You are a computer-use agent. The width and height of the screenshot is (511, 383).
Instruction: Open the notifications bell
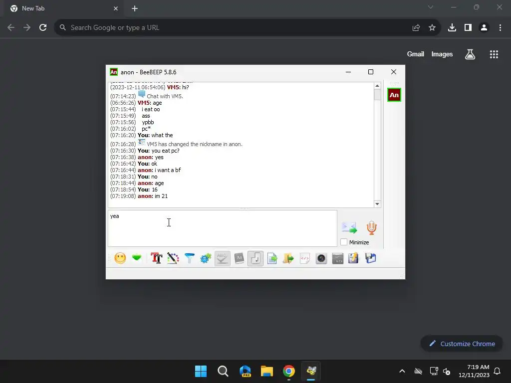[498, 371]
